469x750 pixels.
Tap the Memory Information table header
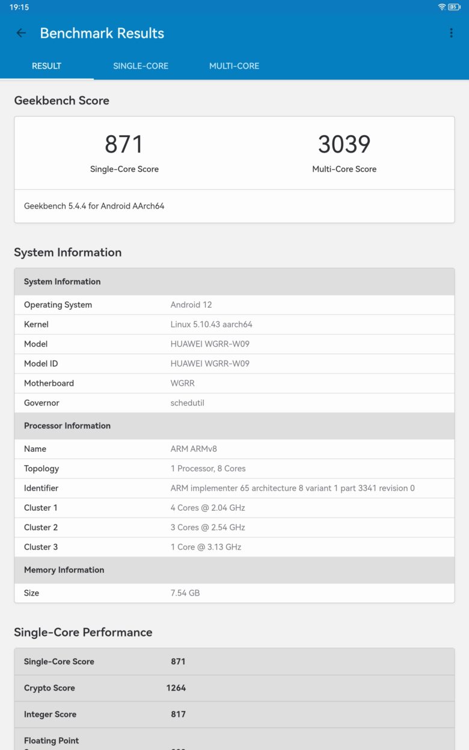234,570
